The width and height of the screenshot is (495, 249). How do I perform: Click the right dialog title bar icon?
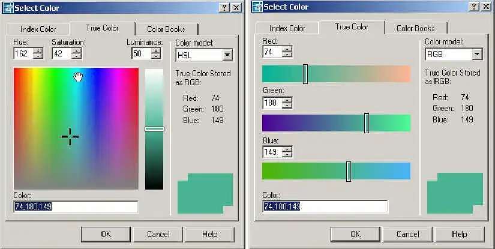tap(257, 7)
